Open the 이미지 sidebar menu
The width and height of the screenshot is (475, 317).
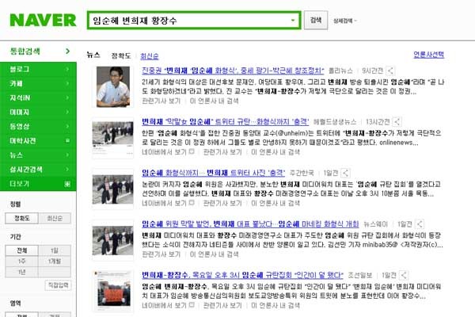pos(38,112)
